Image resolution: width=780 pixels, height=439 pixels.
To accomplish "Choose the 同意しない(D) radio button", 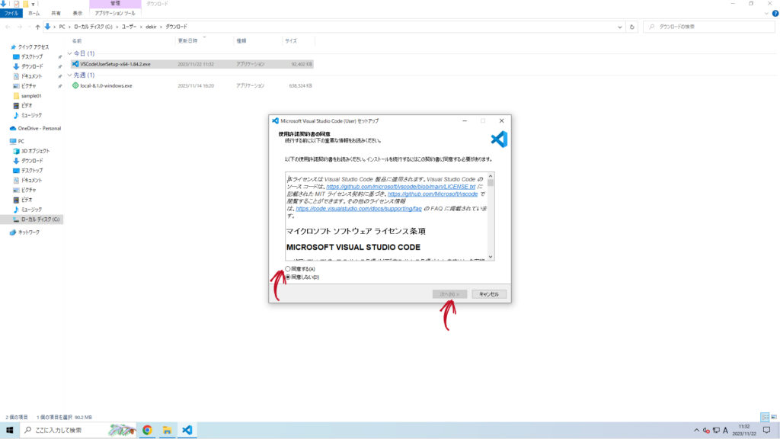I will click(x=288, y=277).
